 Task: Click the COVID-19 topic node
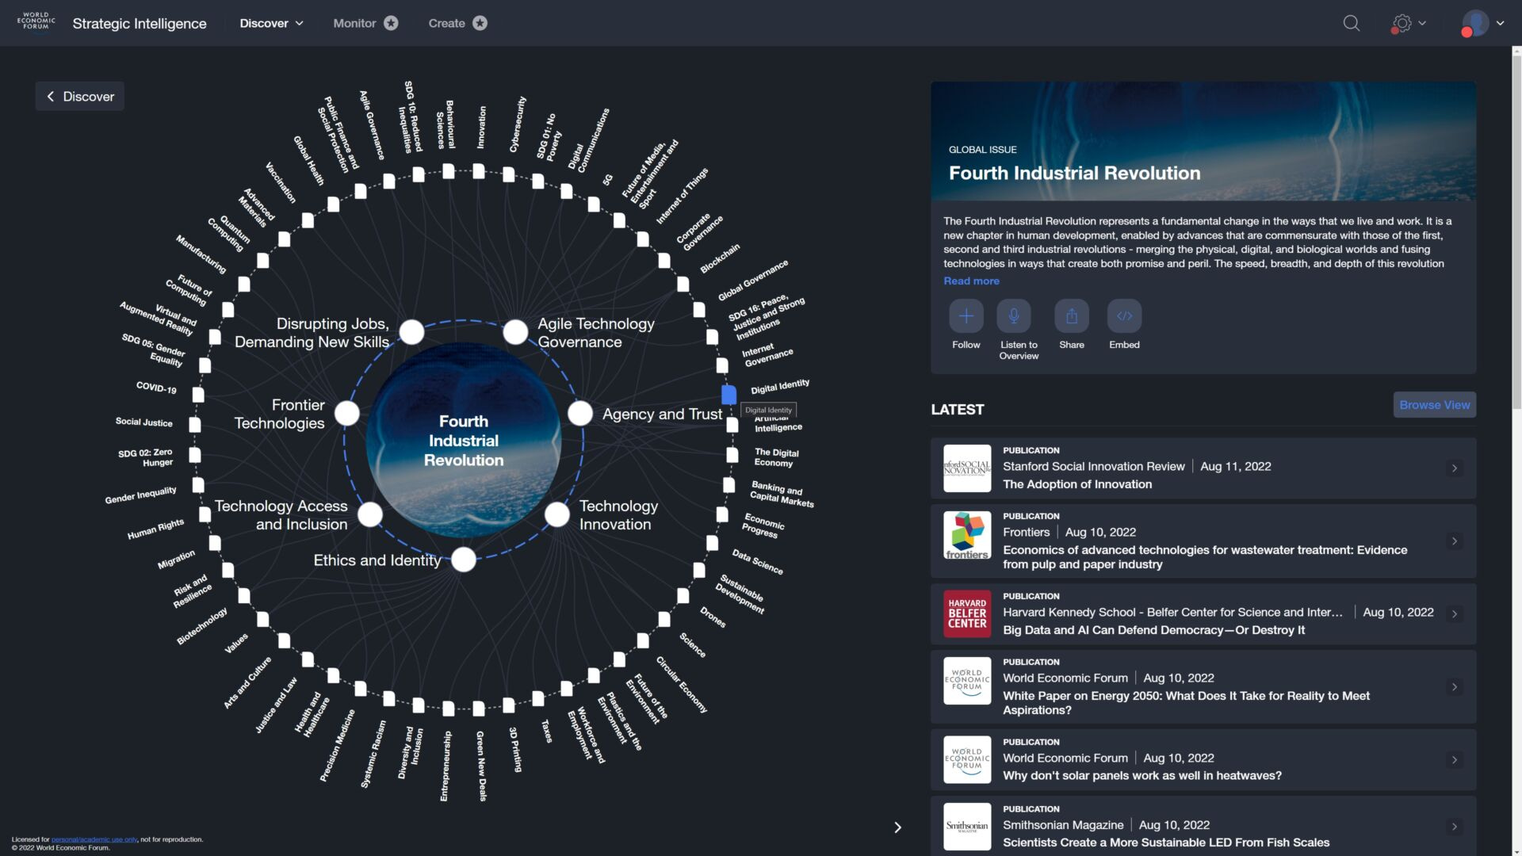(x=198, y=395)
